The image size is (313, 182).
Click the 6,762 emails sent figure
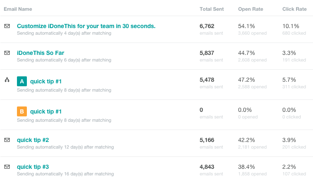point(207,26)
